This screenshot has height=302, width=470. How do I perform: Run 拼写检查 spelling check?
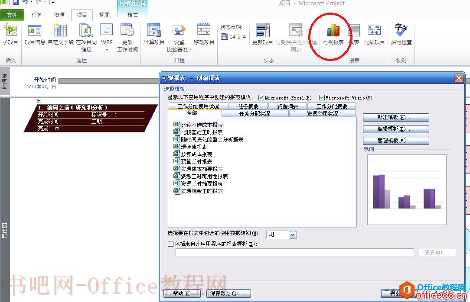pos(401,34)
